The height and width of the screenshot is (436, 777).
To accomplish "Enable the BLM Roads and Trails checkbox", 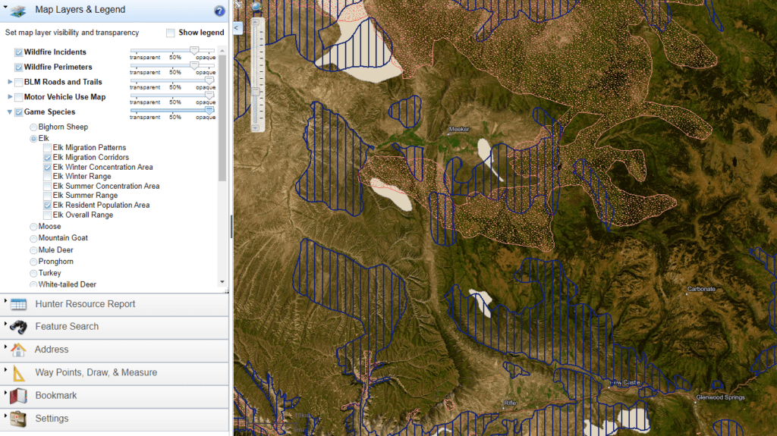I will (x=19, y=82).
